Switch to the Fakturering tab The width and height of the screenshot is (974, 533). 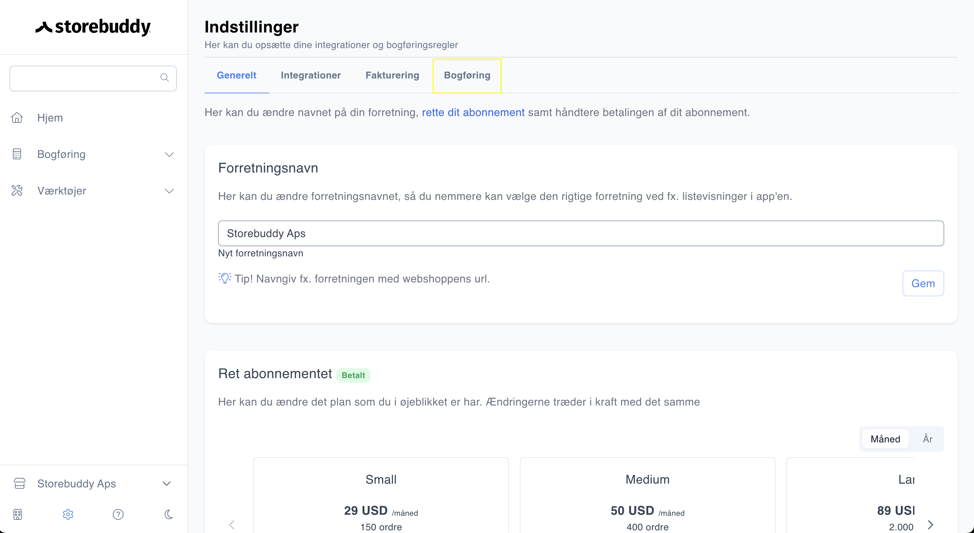(x=393, y=75)
